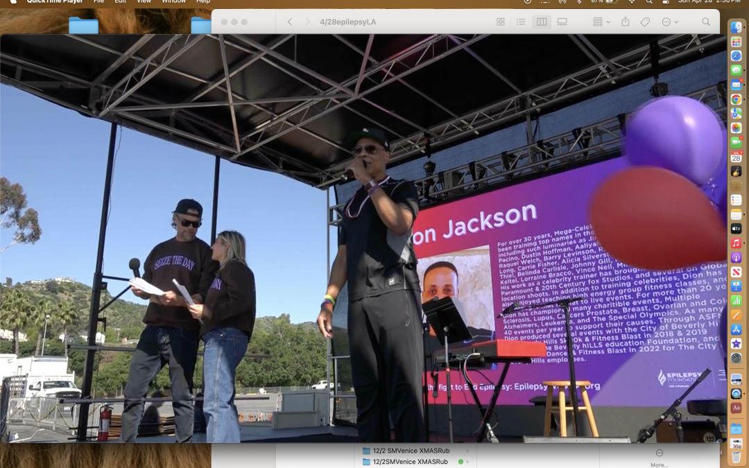Switch Finder to list view
This screenshot has width=749, height=468.
tap(521, 22)
